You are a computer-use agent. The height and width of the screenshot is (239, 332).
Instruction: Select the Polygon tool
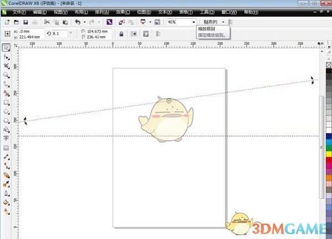[7, 121]
